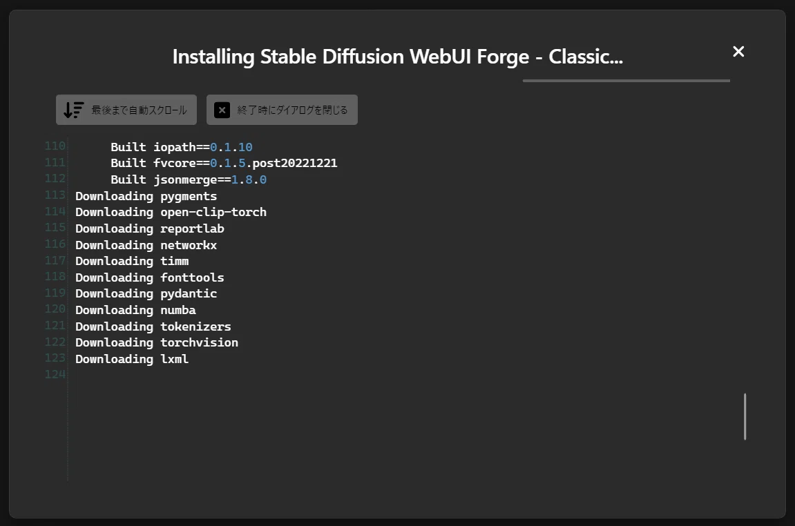Image resolution: width=795 pixels, height=526 pixels.
Task: Toggle the 終了時にダイアログを閉じる label
Action: [x=293, y=110]
